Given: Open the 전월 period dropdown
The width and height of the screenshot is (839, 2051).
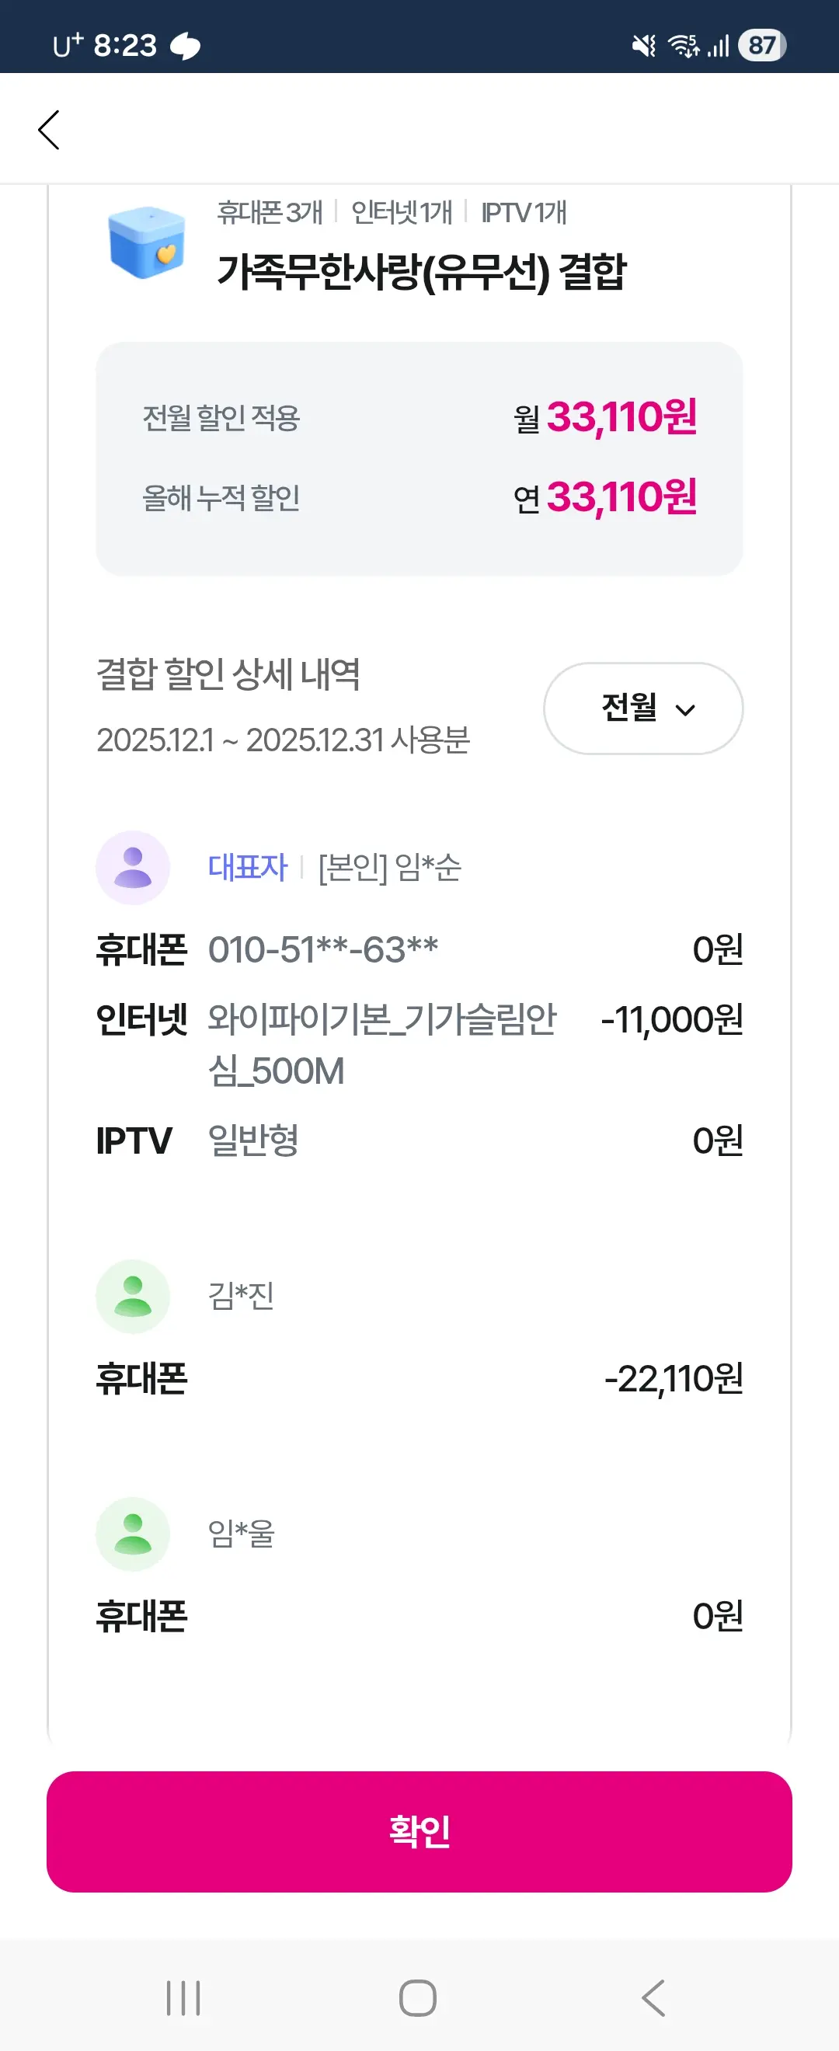Looking at the screenshot, I should 643,708.
